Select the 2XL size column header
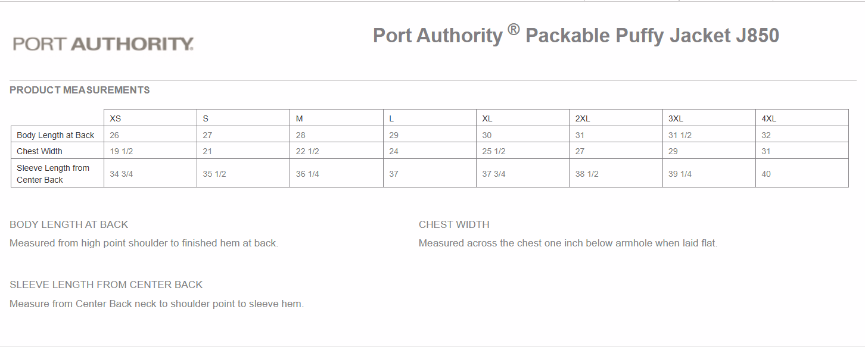 [583, 118]
